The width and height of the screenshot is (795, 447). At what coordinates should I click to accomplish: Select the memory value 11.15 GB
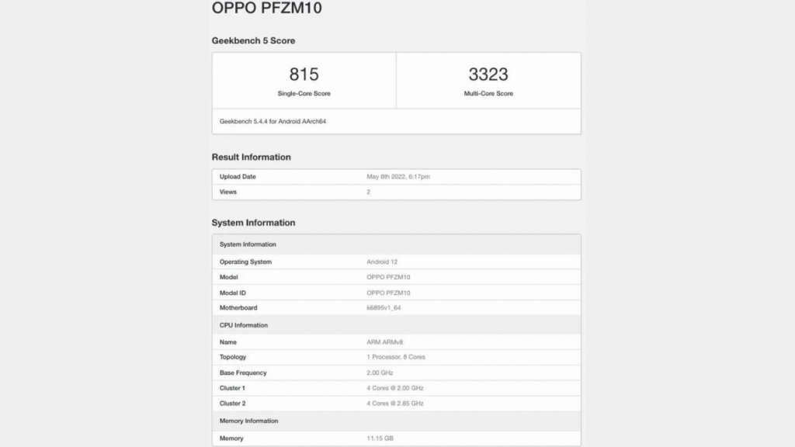pyautogui.click(x=380, y=438)
